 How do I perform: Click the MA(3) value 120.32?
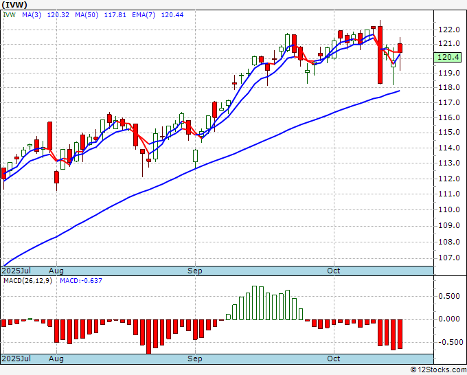pos(58,15)
